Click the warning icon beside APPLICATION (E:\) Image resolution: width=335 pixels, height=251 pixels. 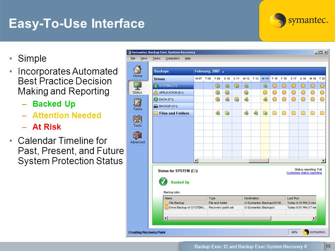pyautogui.click(x=156, y=92)
